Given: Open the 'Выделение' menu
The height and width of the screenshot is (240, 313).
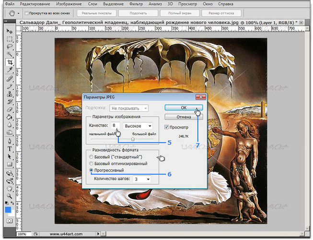Looking at the screenshot, I should [113, 4].
